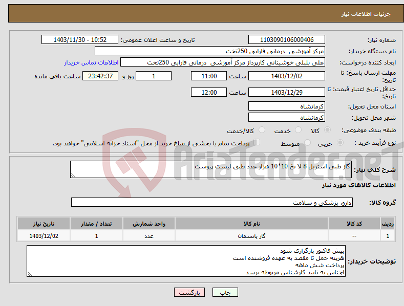
Task: Click the تاریخ نیاز column header
Action: (44, 224)
